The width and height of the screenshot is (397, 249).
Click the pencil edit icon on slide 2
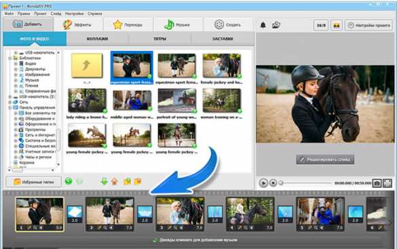(x=100, y=228)
